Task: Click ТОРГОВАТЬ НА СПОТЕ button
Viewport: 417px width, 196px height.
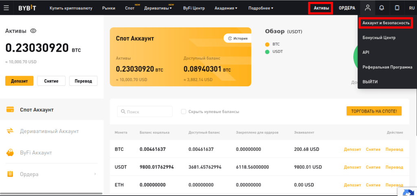Action: (374, 111)
